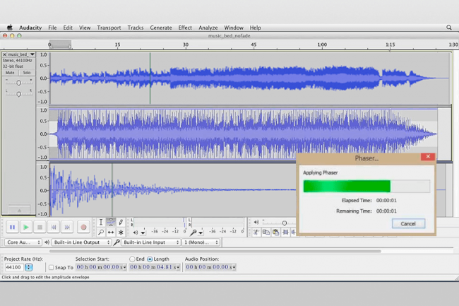Enable the Snap To checkbox
The image size is (459, 306).
[x=52, y=268]
